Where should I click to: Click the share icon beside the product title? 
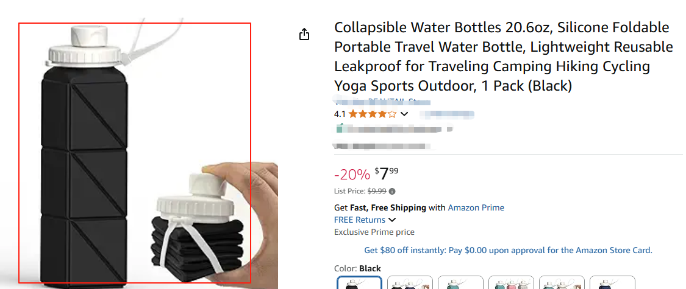click(x=305, y=35)
